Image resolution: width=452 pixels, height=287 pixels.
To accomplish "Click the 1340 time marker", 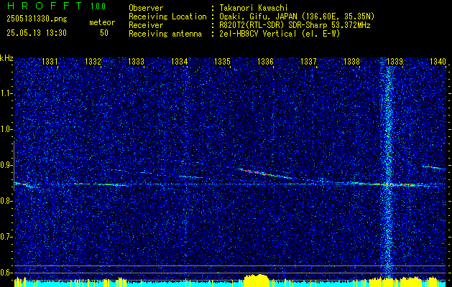I will click(x=438, y=61).
